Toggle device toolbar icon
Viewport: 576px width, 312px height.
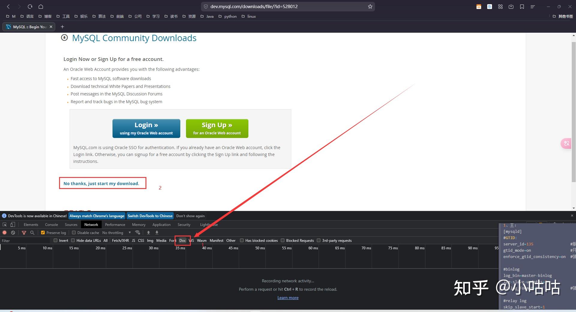click(x=13, y=224)
